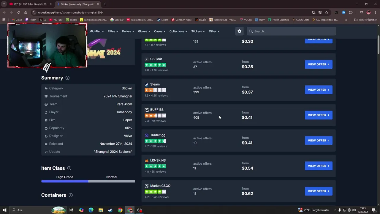The image size is (380, 214).
Task: Open the site settings gear icon
Action: 239,31
